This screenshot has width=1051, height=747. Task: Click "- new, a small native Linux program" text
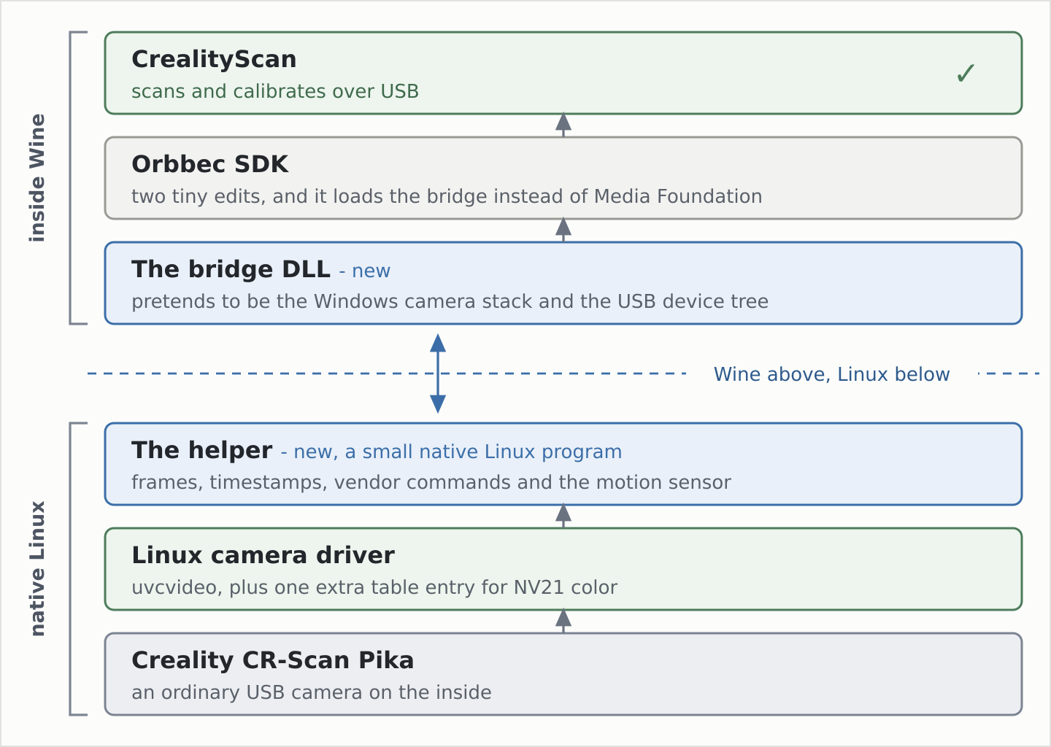tap(451, 452)
